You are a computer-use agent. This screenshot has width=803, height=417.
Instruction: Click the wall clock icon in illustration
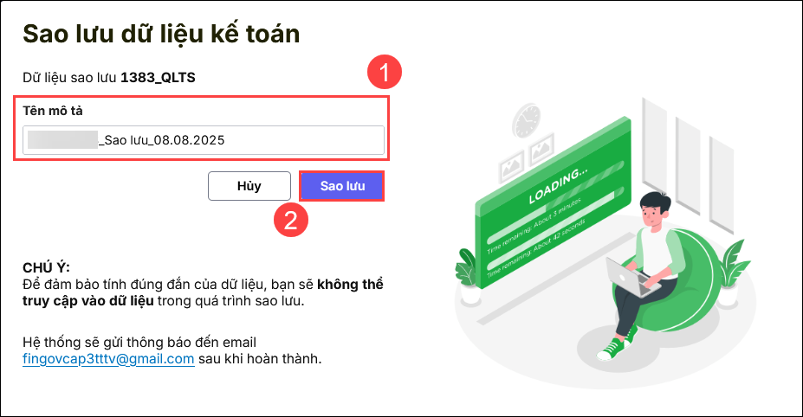[526, 122]
